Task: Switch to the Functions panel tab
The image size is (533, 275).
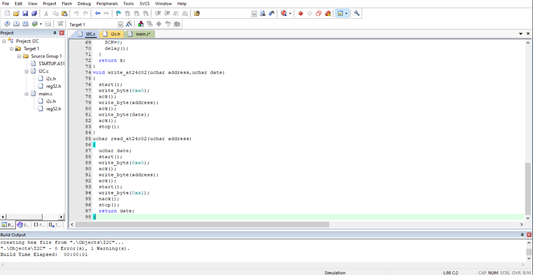Action: click(x=39, y=225)
